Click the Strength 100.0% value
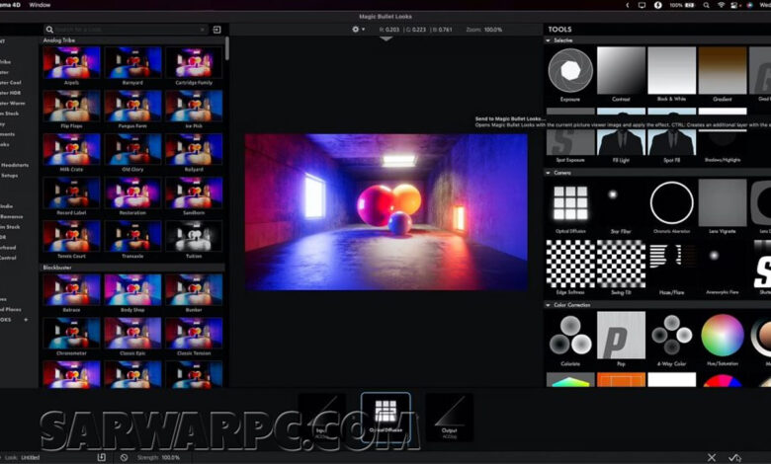This screenshot has height=464, width=771. pos(171,458)
